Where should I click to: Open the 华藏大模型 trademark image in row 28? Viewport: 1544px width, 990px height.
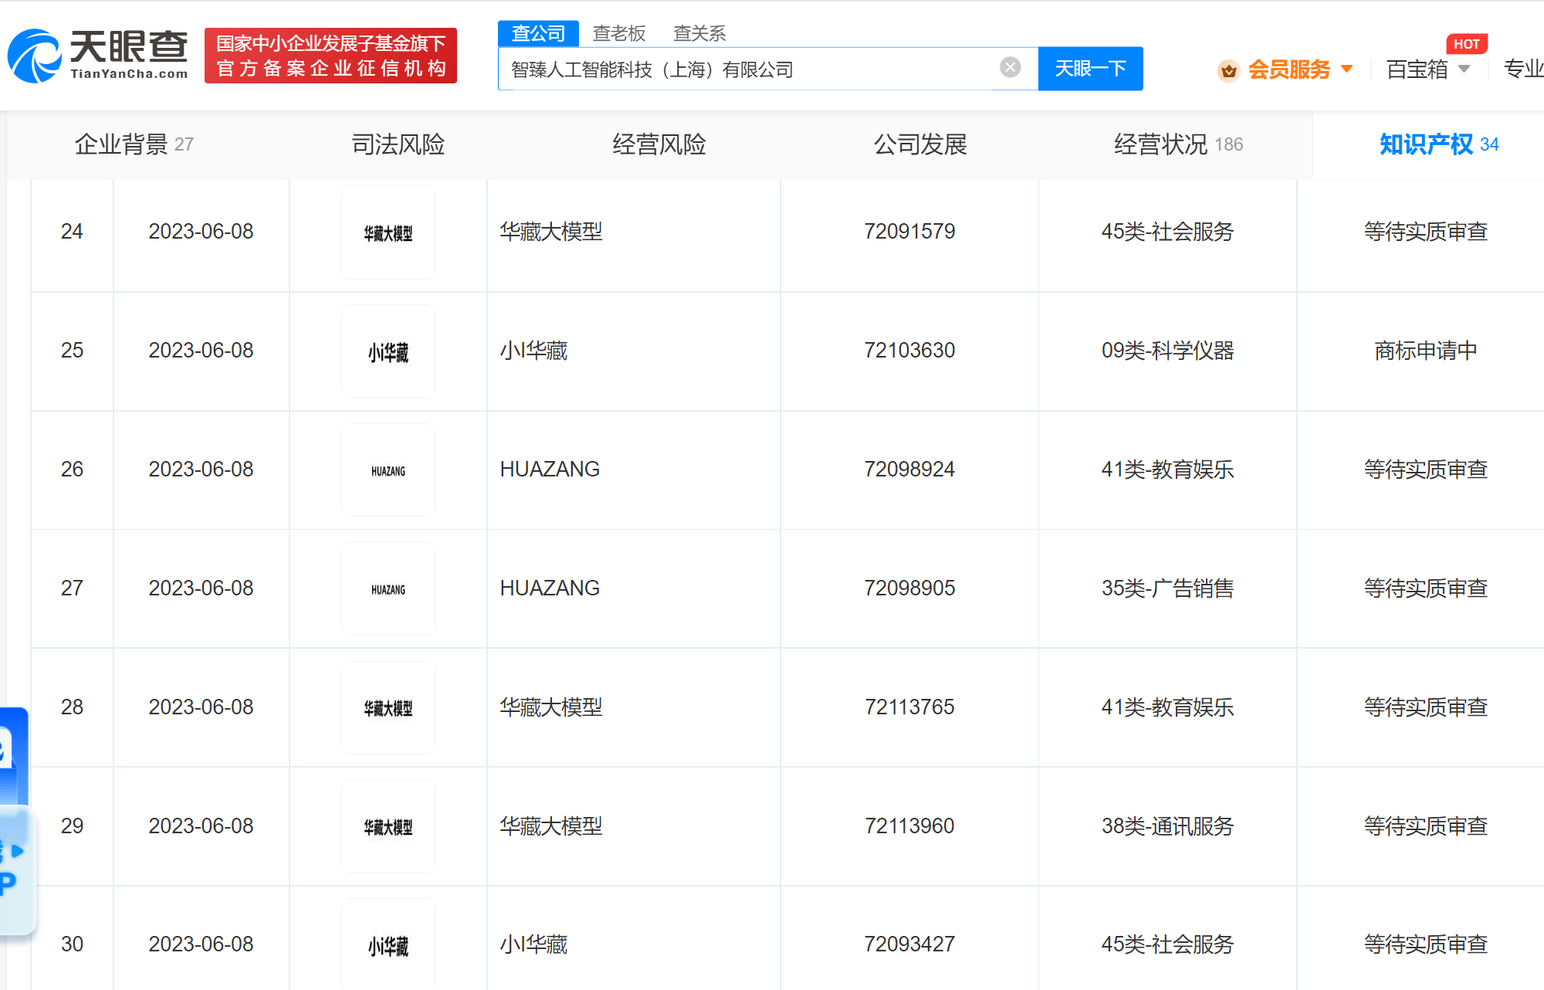pyautogui.click(x=388, y=707)
